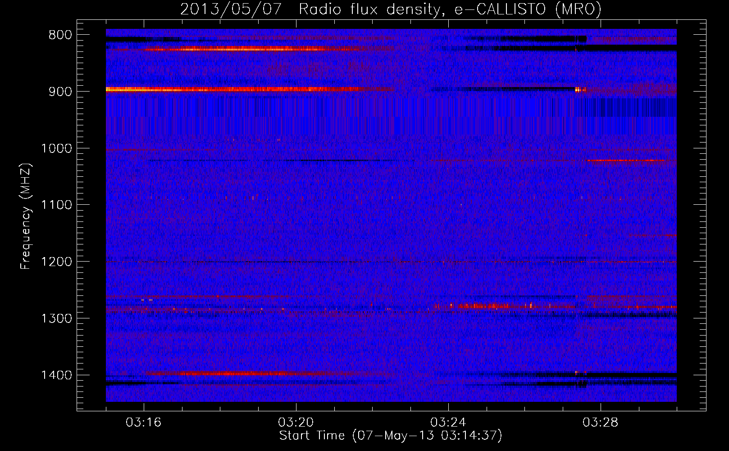Click the 1400 frequency tick label

[56, 376]
